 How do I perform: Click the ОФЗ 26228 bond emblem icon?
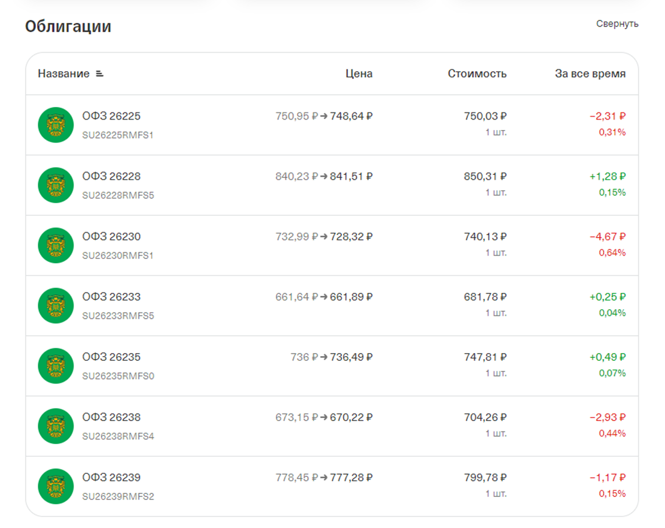[x=55, y=185]
